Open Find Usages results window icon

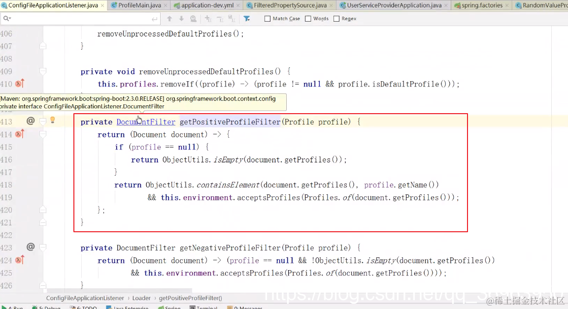point(194,19)
